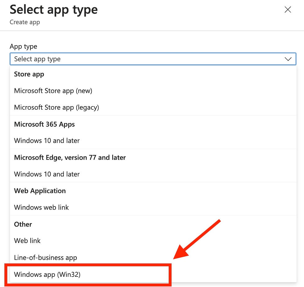Collapse the app type selection list
This screenshot has width=304, height=287.
288,59
